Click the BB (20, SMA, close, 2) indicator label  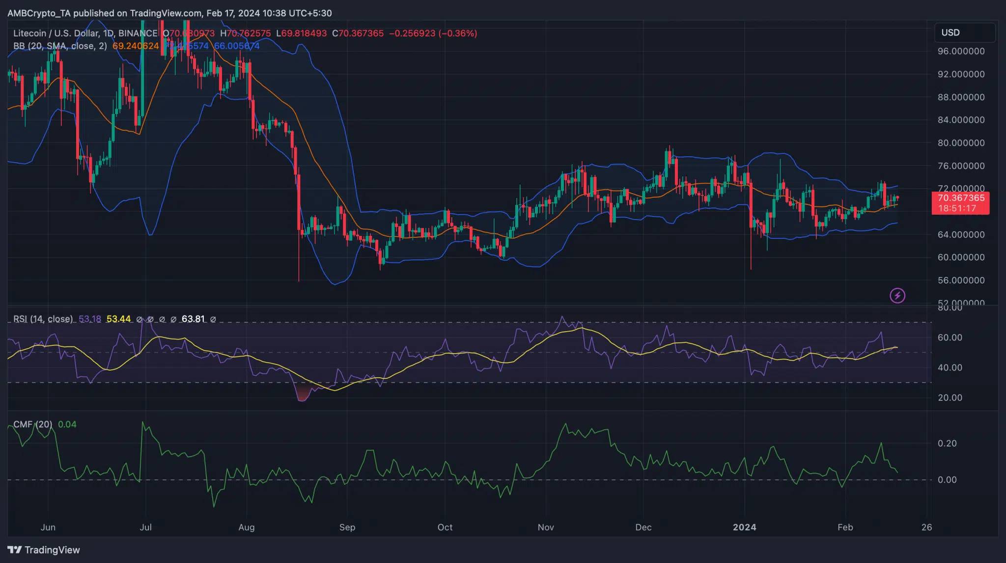tap(60, 46)
